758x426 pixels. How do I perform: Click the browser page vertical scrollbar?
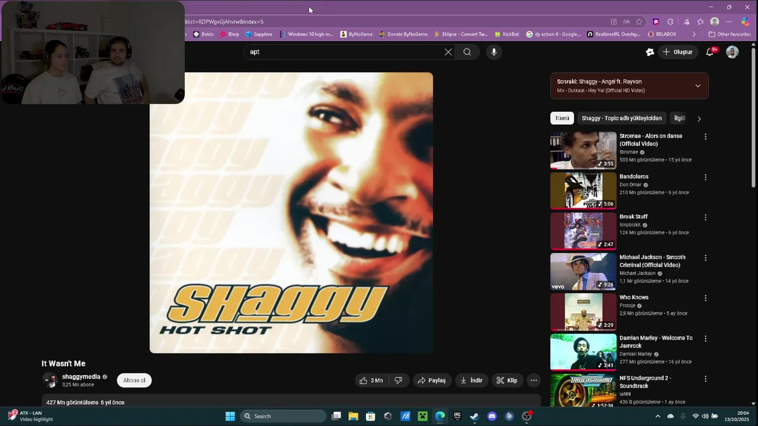[753, 118]
